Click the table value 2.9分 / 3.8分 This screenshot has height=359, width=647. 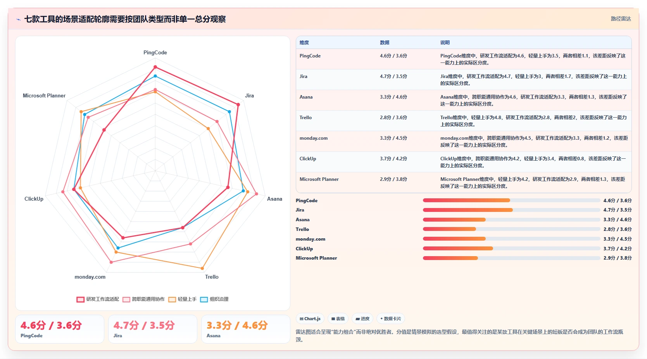[x=393, y=179]
